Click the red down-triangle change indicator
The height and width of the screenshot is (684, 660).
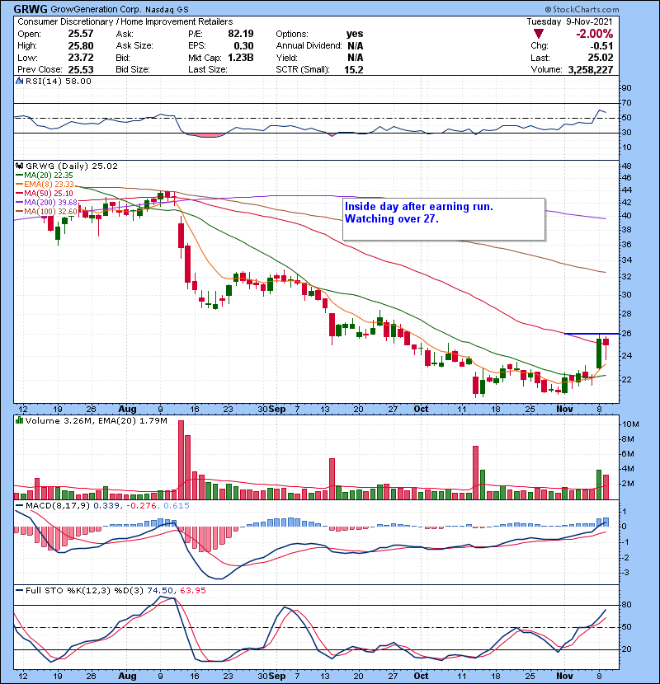point(539,34)
